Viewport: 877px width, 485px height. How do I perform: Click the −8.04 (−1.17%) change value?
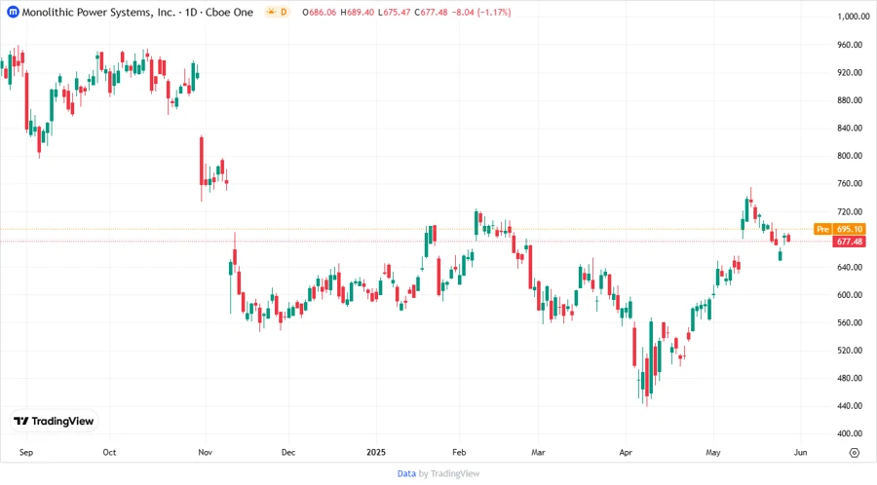pos(481,12)
